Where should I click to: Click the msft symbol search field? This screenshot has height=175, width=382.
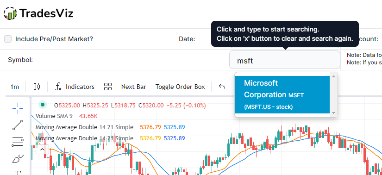[285, 60]
